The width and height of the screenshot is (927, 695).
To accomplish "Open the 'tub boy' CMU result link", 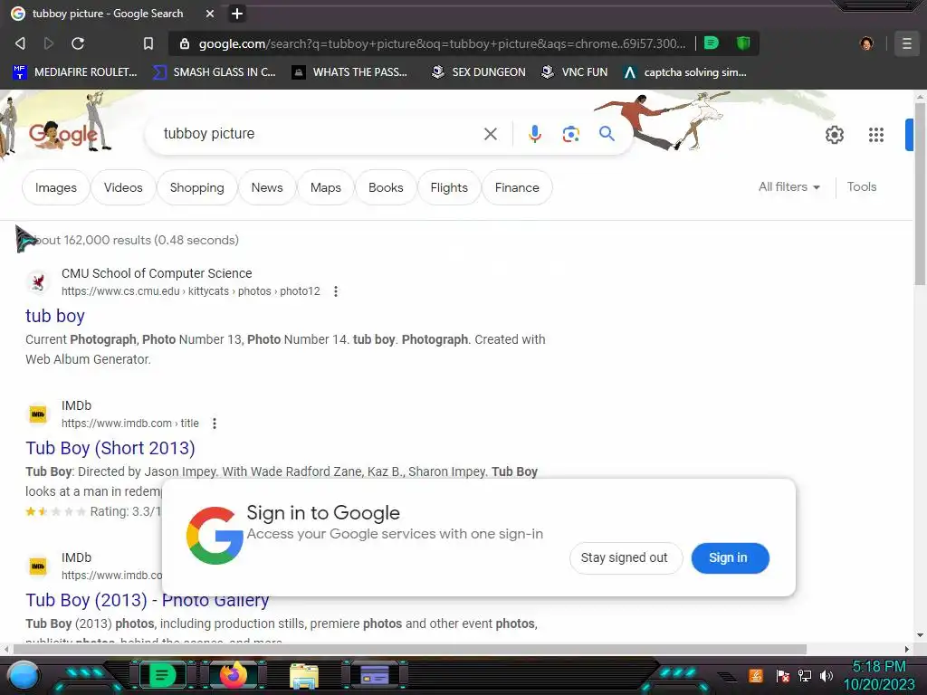I will 55,316.
